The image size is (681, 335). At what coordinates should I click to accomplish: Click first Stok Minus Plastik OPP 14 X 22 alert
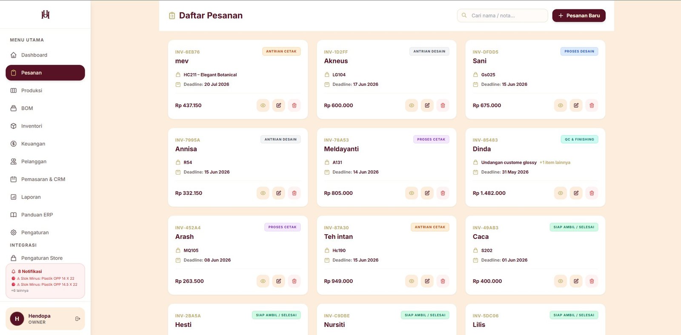coord(43,278)
